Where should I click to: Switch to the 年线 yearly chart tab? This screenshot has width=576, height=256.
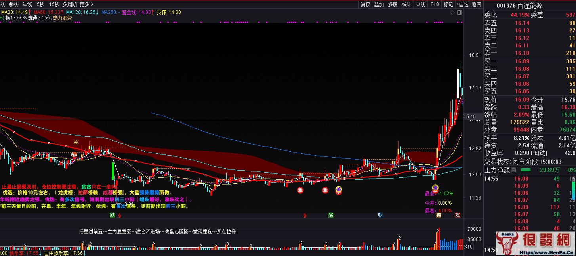tap(27, 4)
